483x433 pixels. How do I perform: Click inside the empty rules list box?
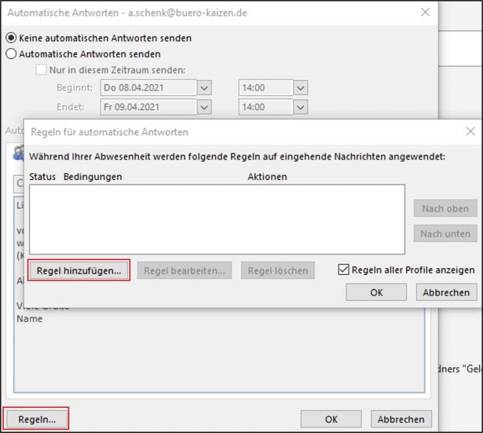(217, 218)
